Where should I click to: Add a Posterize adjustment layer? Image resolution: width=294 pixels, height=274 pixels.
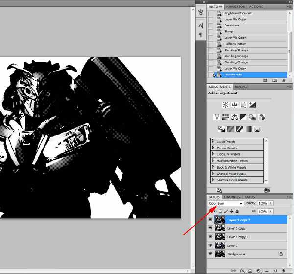click(x=230, y=129)
